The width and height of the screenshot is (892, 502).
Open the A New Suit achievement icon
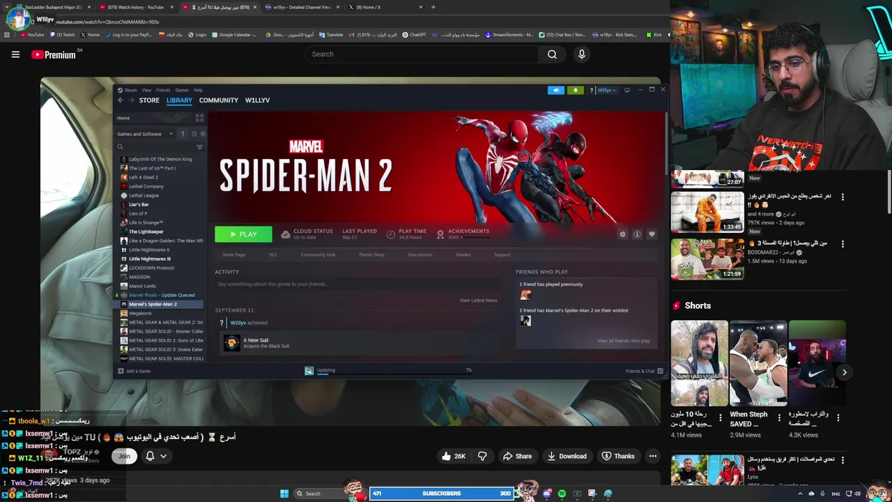click(x=231, y=342)
